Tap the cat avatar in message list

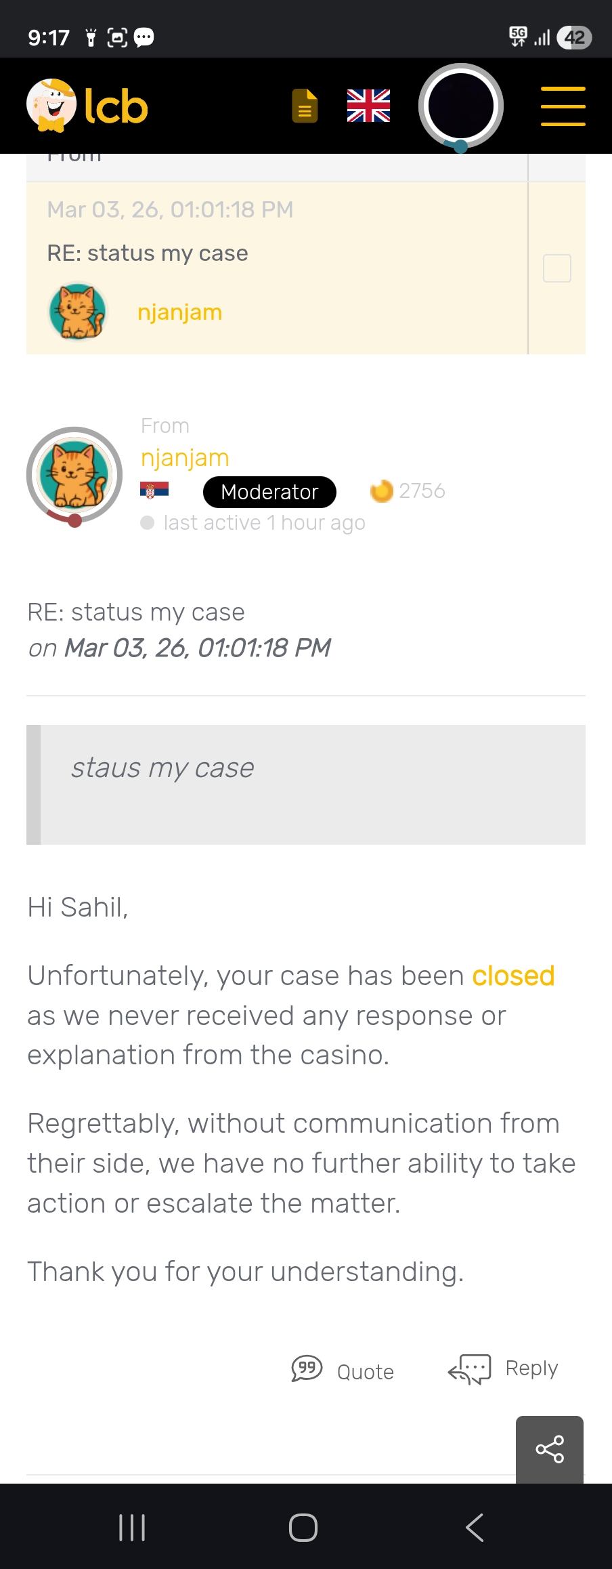[x=77, y=312]
